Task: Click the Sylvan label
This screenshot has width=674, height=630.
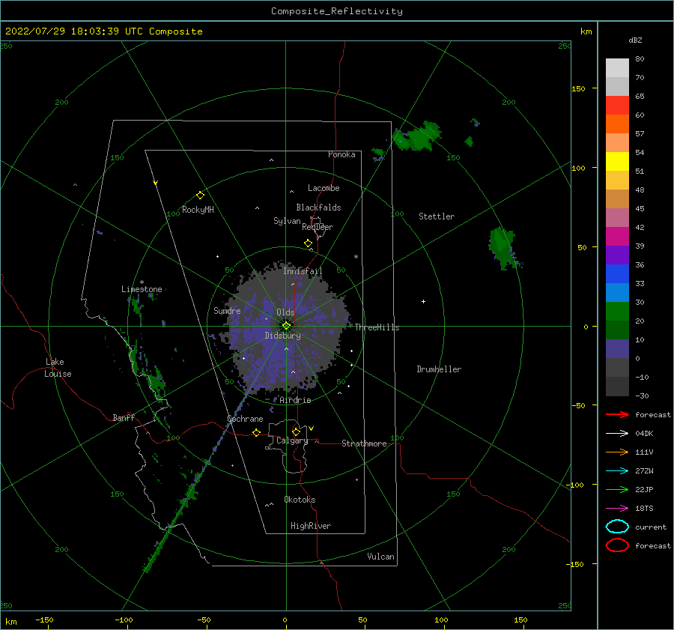Action: tap(287, 221)
